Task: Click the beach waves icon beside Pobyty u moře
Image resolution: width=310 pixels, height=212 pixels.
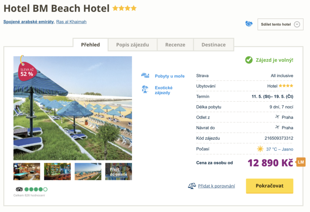Action: pos(145,76)
